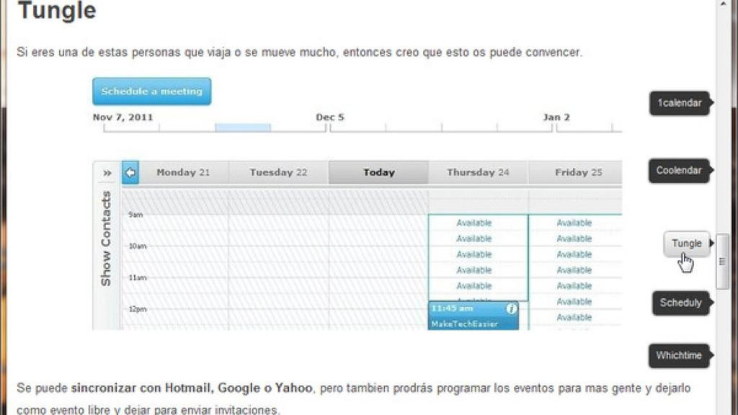Open the Friday 25 day view
This screenshot has width=738, height=415.
click(577, 172)
